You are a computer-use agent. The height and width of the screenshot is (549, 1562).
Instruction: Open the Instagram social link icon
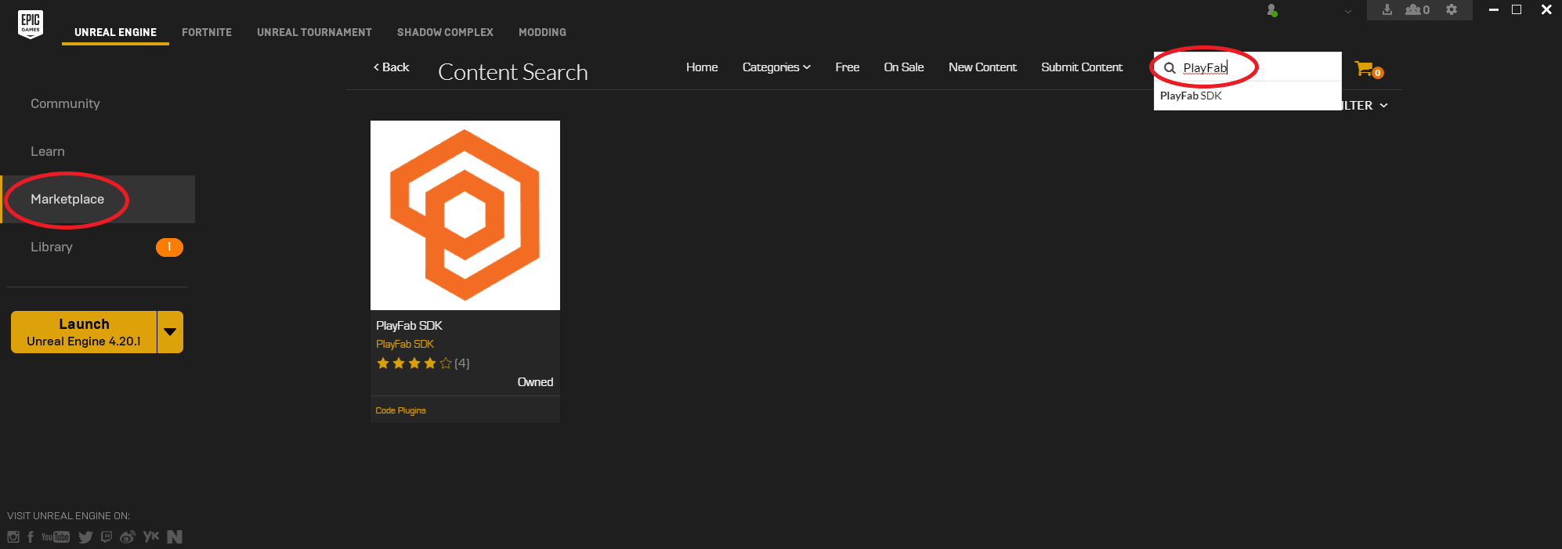13,536
